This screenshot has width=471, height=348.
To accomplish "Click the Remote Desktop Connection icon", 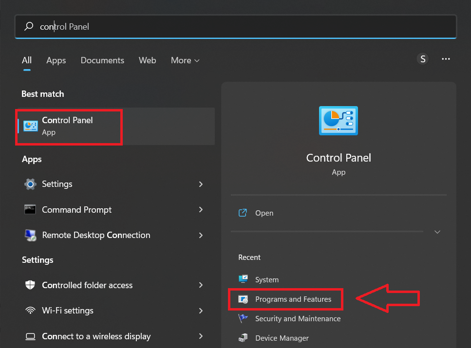I will 30,235.
